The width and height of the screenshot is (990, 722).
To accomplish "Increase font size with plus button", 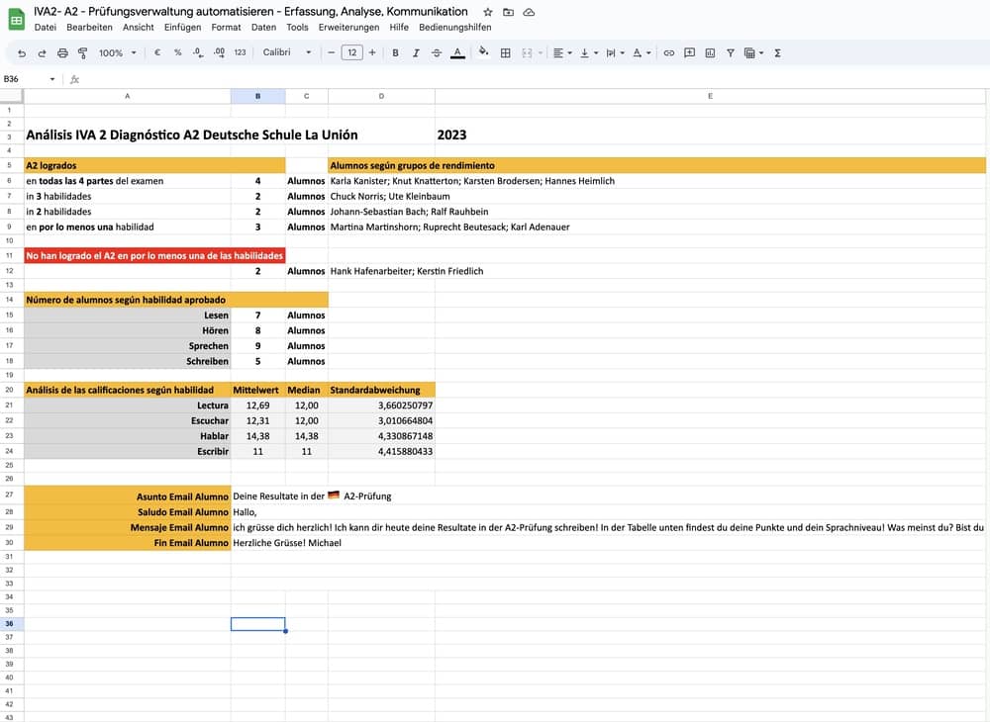I will pyautogui.click(x=372, y=52).
